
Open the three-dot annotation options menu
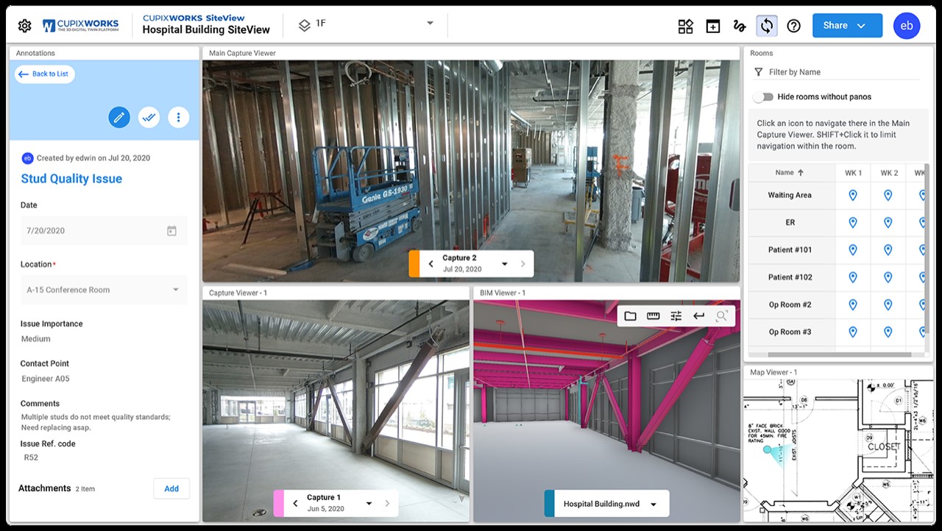click(x=179, y=117)
